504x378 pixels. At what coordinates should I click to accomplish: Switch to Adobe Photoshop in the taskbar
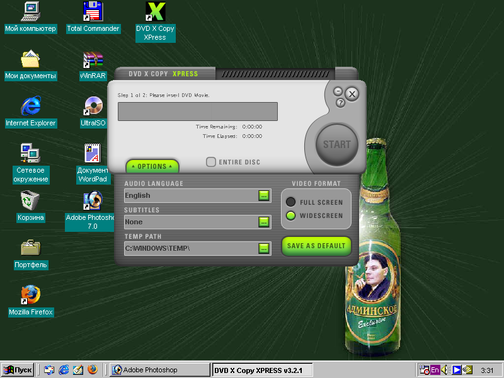tap(160, 370)
